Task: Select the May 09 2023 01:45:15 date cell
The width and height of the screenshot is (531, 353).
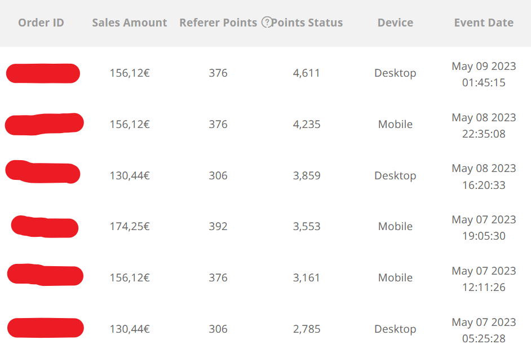Action: 484,74
